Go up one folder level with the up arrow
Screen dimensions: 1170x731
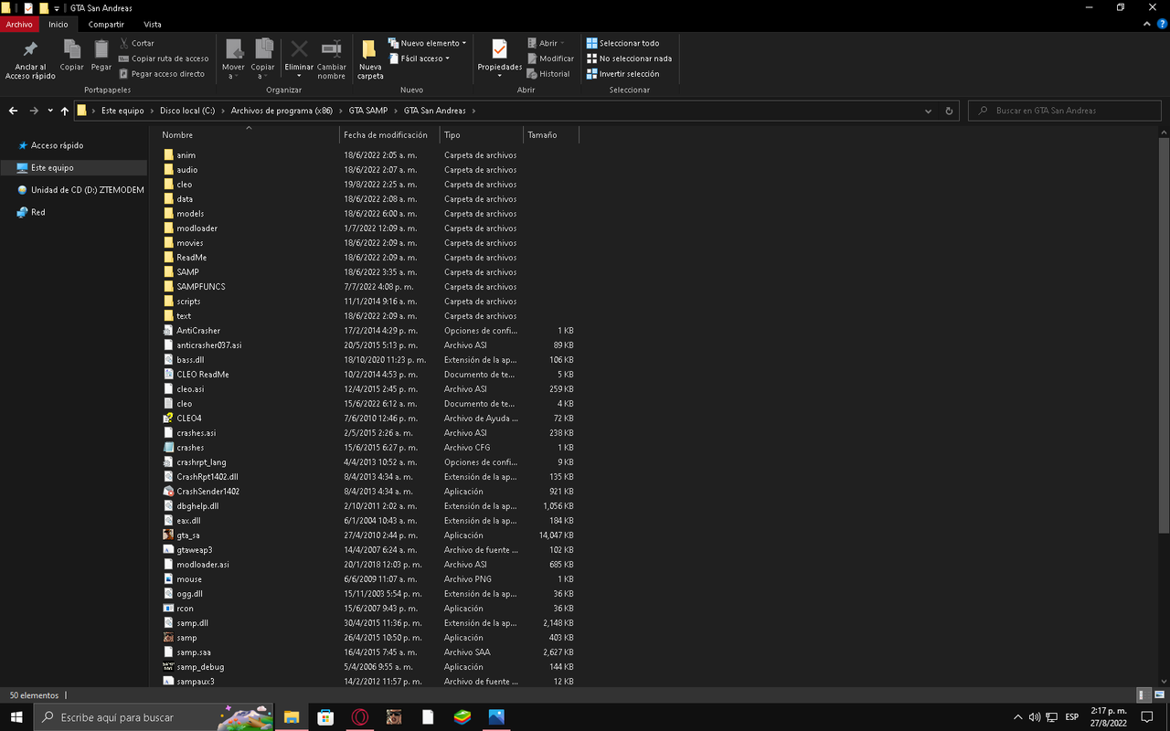click(x=65, y=111)
